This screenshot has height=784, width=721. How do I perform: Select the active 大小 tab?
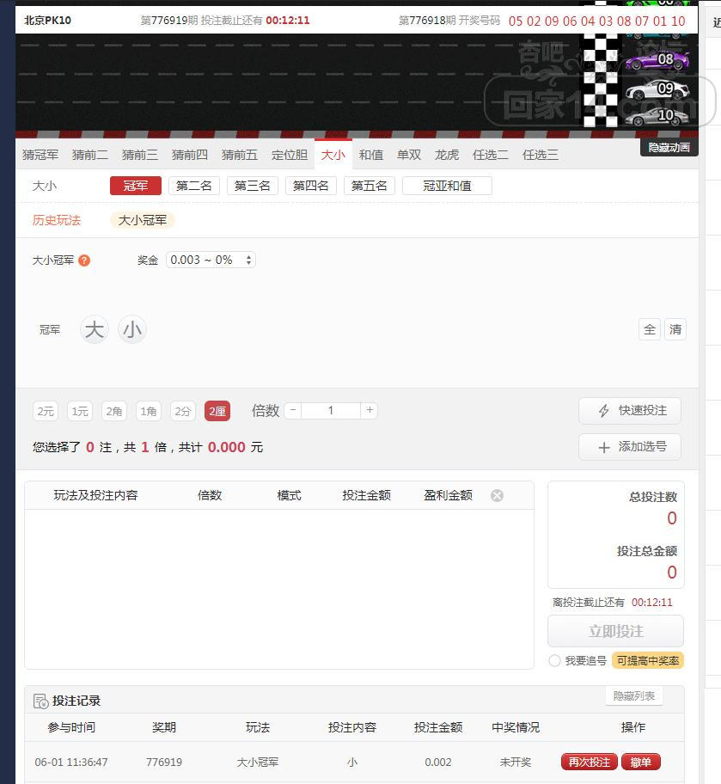coord(333,155)
